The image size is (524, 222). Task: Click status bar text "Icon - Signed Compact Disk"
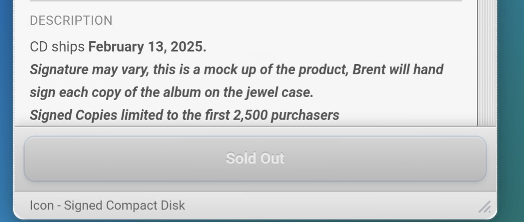coord(107,205)
